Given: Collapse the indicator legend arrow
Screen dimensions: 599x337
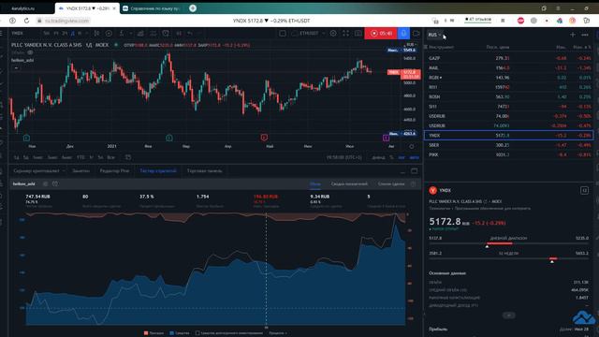Looking at the screenshot, I should click(16, 68).
